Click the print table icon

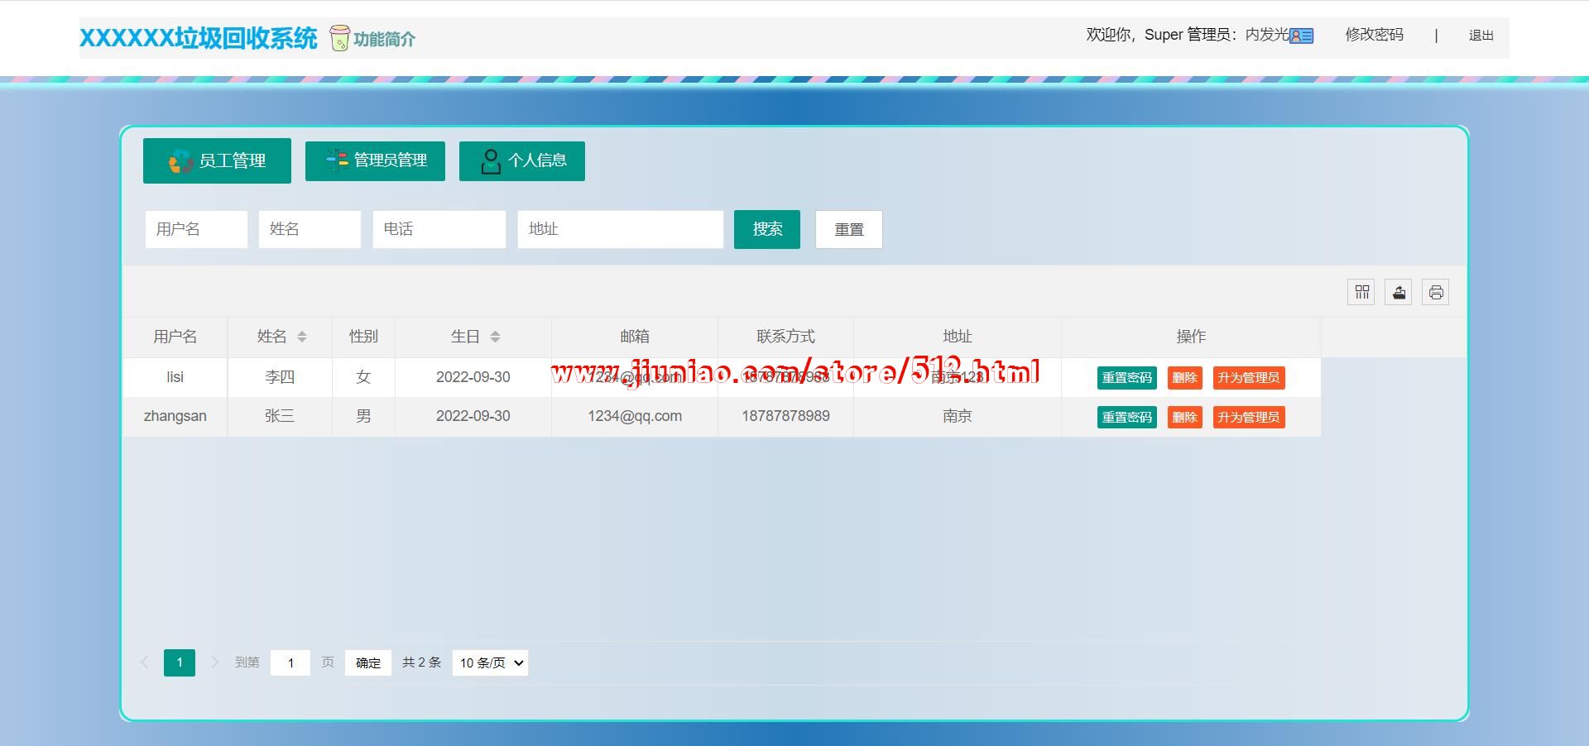click(1436, 292)
